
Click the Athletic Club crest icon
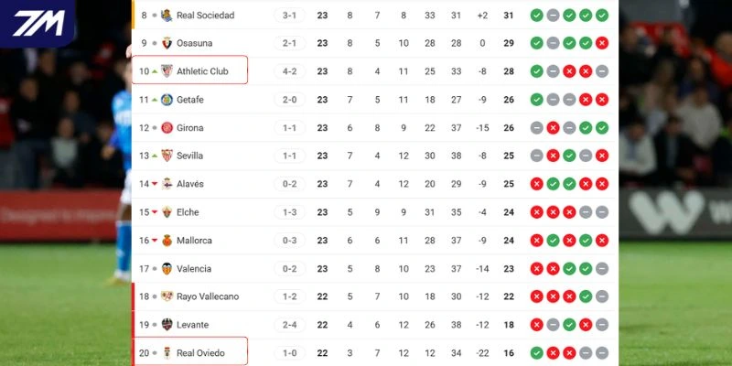tap(167, 71)
